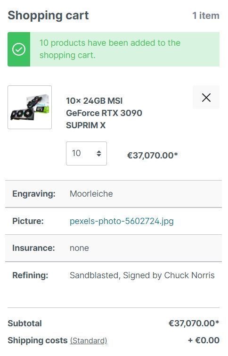228x356 pixels.
Task: Click the green success checkmark icon
Action: tap(19, 49)
